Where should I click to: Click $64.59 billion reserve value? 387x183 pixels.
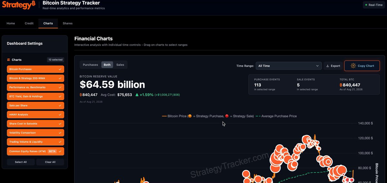(112, 84)
